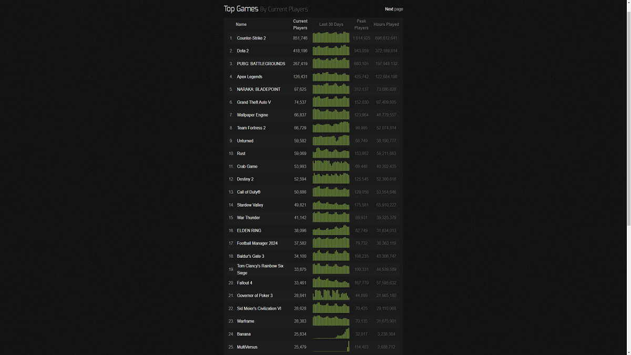631x355 pixels.
Task: Open the Counter-Strike 2 game page
Action: (x=251, y=38)
